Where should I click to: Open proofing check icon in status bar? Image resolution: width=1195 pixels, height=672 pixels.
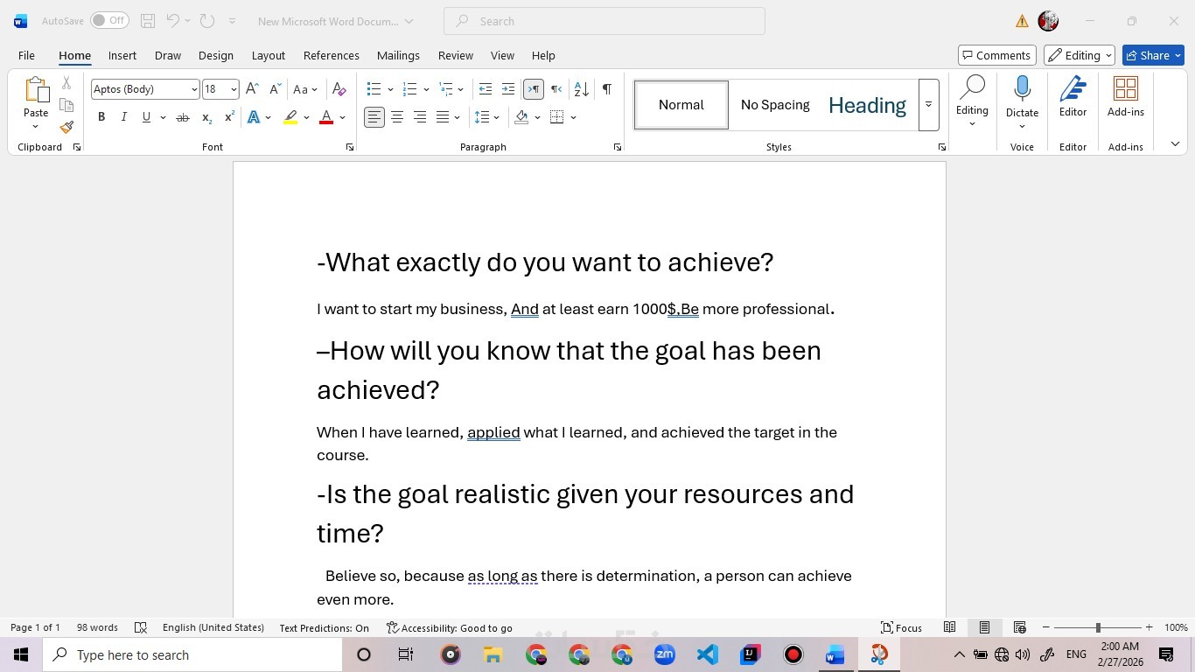[141, 627]
